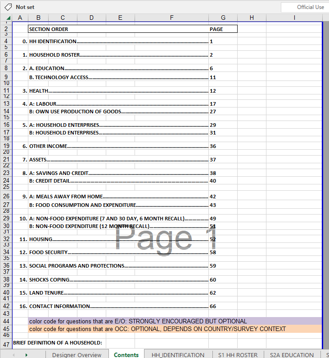Go to S2A EDUCATION sheet tab
Image resolution: width=329 pixels, height=358 pixels.
292,354
